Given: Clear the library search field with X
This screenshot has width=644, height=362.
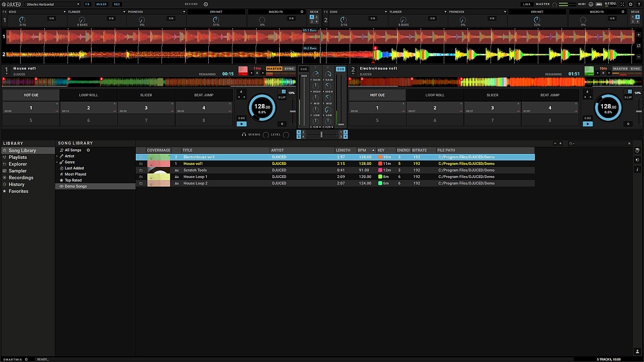Looking at the screenshot, I should click(629, 143).
